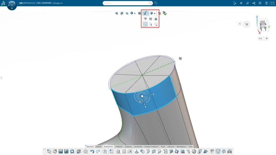Switch to the Subdivision tab

108,147
